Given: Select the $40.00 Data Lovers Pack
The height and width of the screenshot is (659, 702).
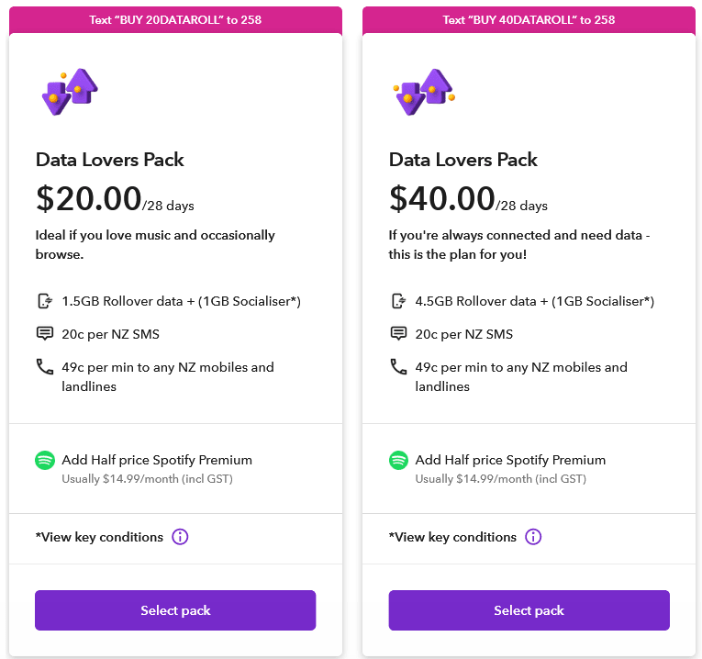Looking at the screenshot, I should pos(529,610).
